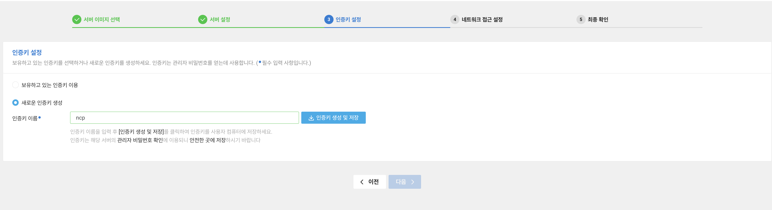The height and width of the screenshot is (210, 772).
Task: Click the right chevron inside 다음 button
Action: point(412,182)
